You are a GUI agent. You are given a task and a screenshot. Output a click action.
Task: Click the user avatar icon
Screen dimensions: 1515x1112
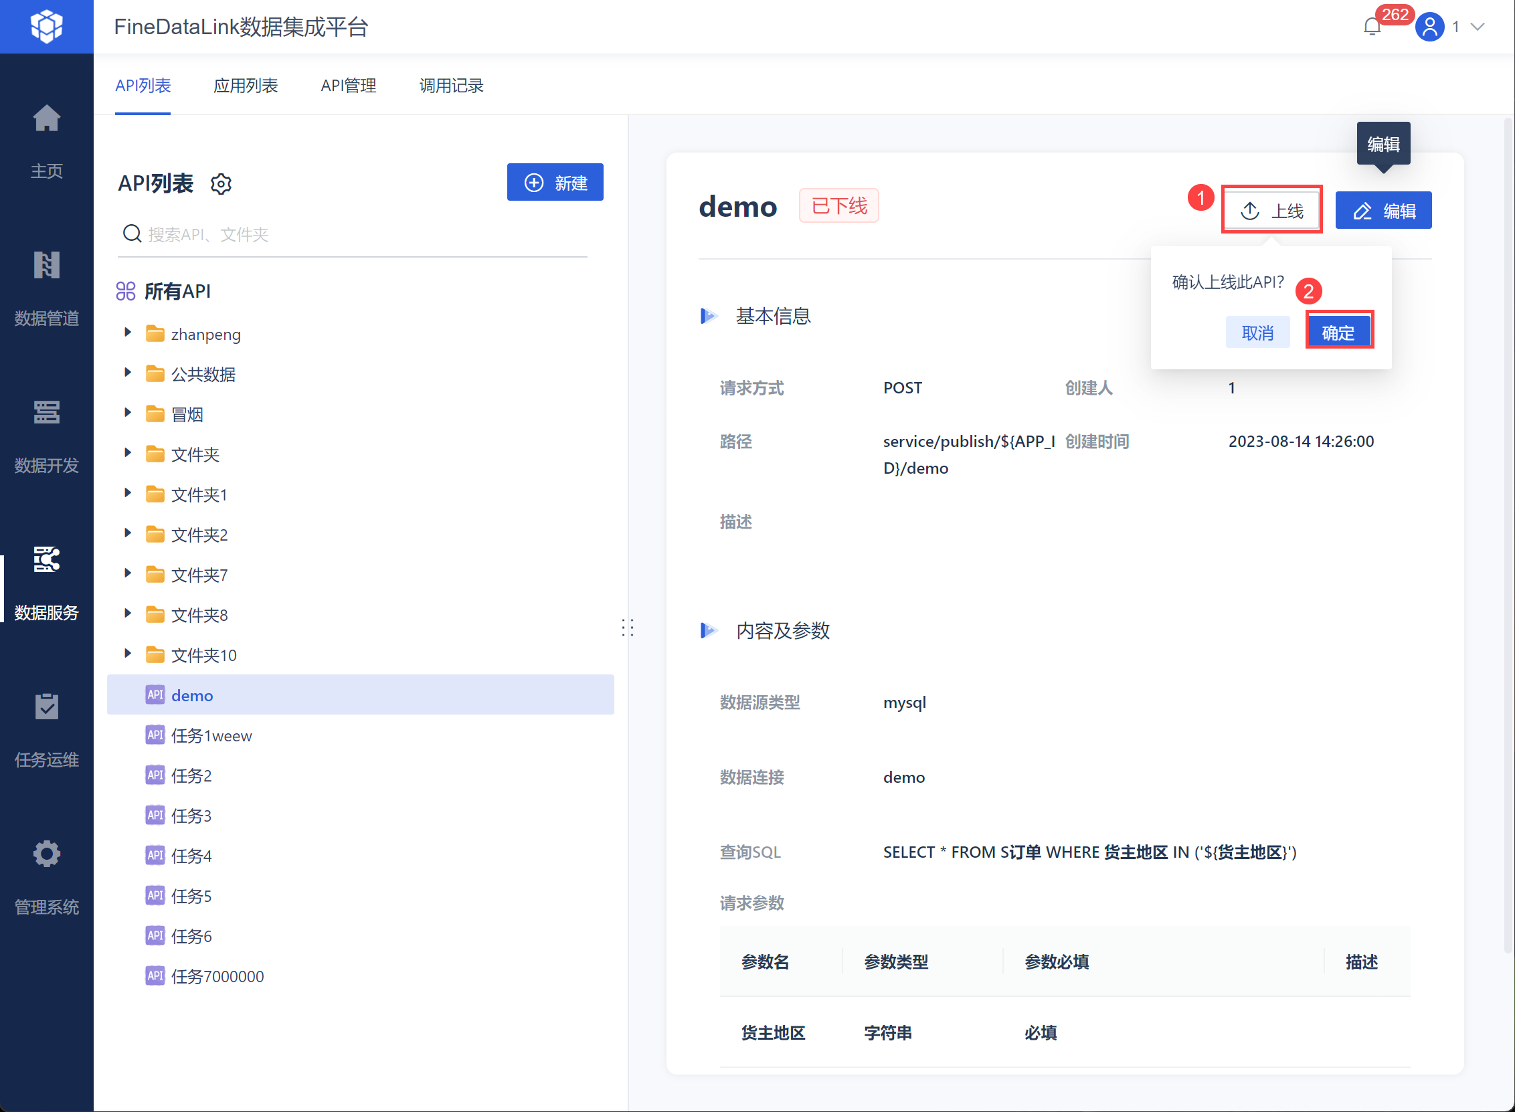pyautogui.click(x=1429, y=27)
